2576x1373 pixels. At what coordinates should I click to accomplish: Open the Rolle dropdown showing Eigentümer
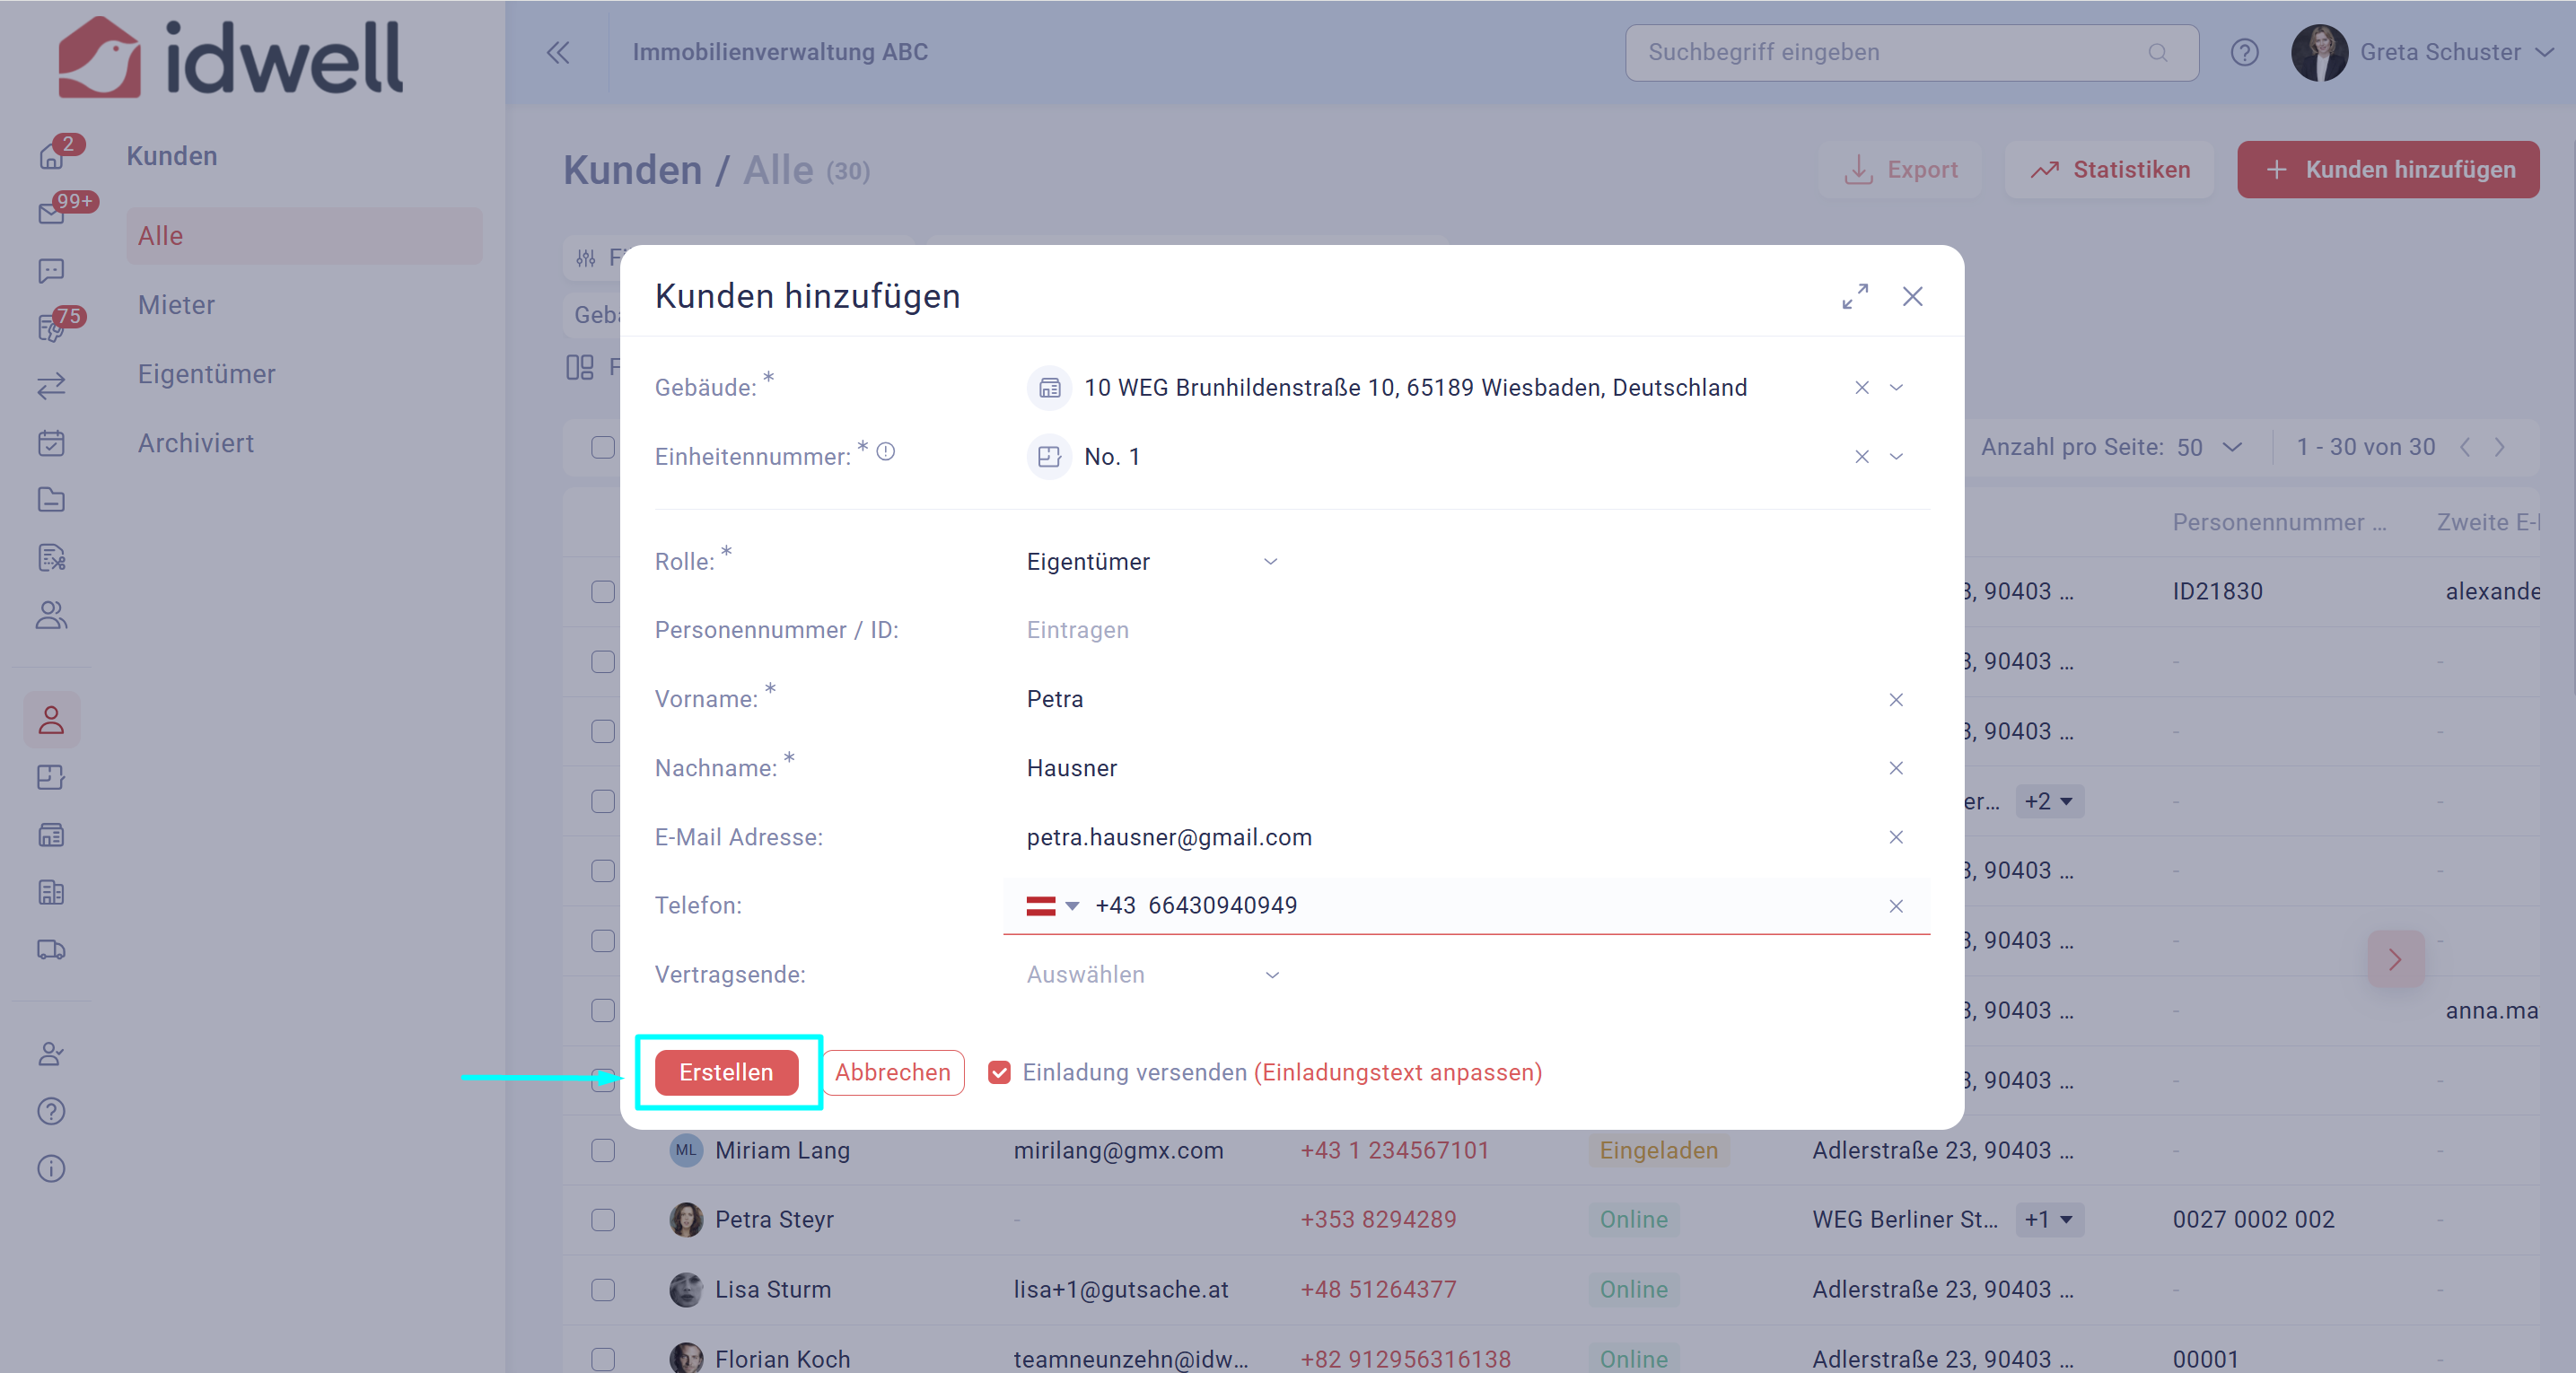[x=1152, y=562]
